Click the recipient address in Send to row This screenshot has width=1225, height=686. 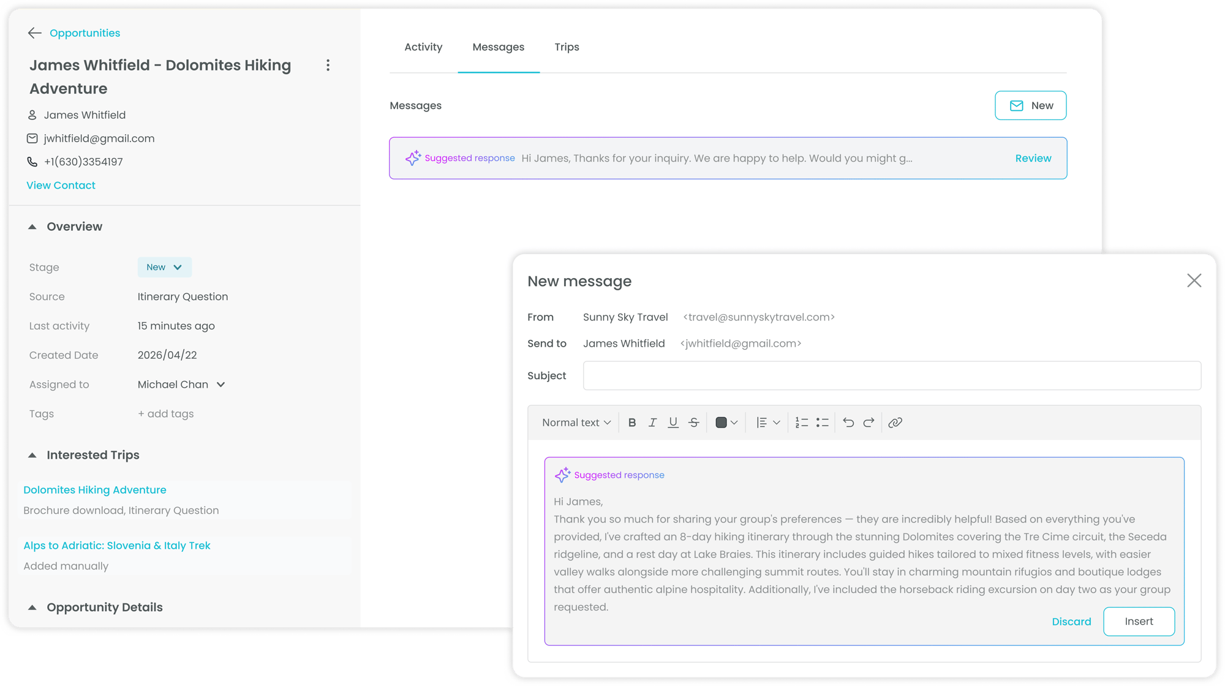(x=741, y=344)
